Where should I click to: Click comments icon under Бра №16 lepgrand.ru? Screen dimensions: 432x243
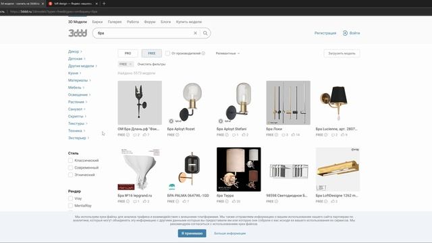pyautogui.click(x=135, y=201)
